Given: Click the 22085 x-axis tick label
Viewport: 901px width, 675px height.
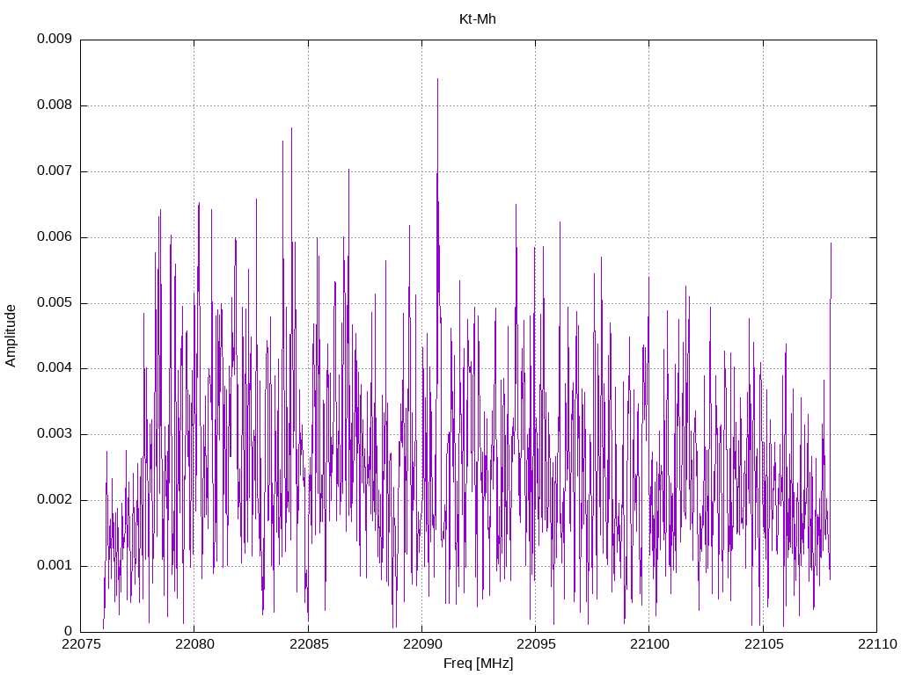Looking at the screenshot, I should click(308, 645).
